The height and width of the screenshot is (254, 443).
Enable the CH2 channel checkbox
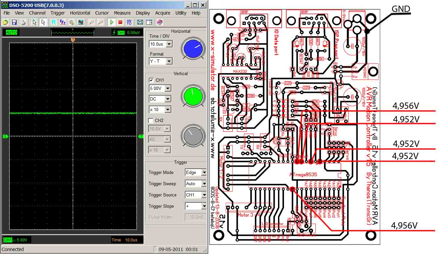[x=151, y=120]
